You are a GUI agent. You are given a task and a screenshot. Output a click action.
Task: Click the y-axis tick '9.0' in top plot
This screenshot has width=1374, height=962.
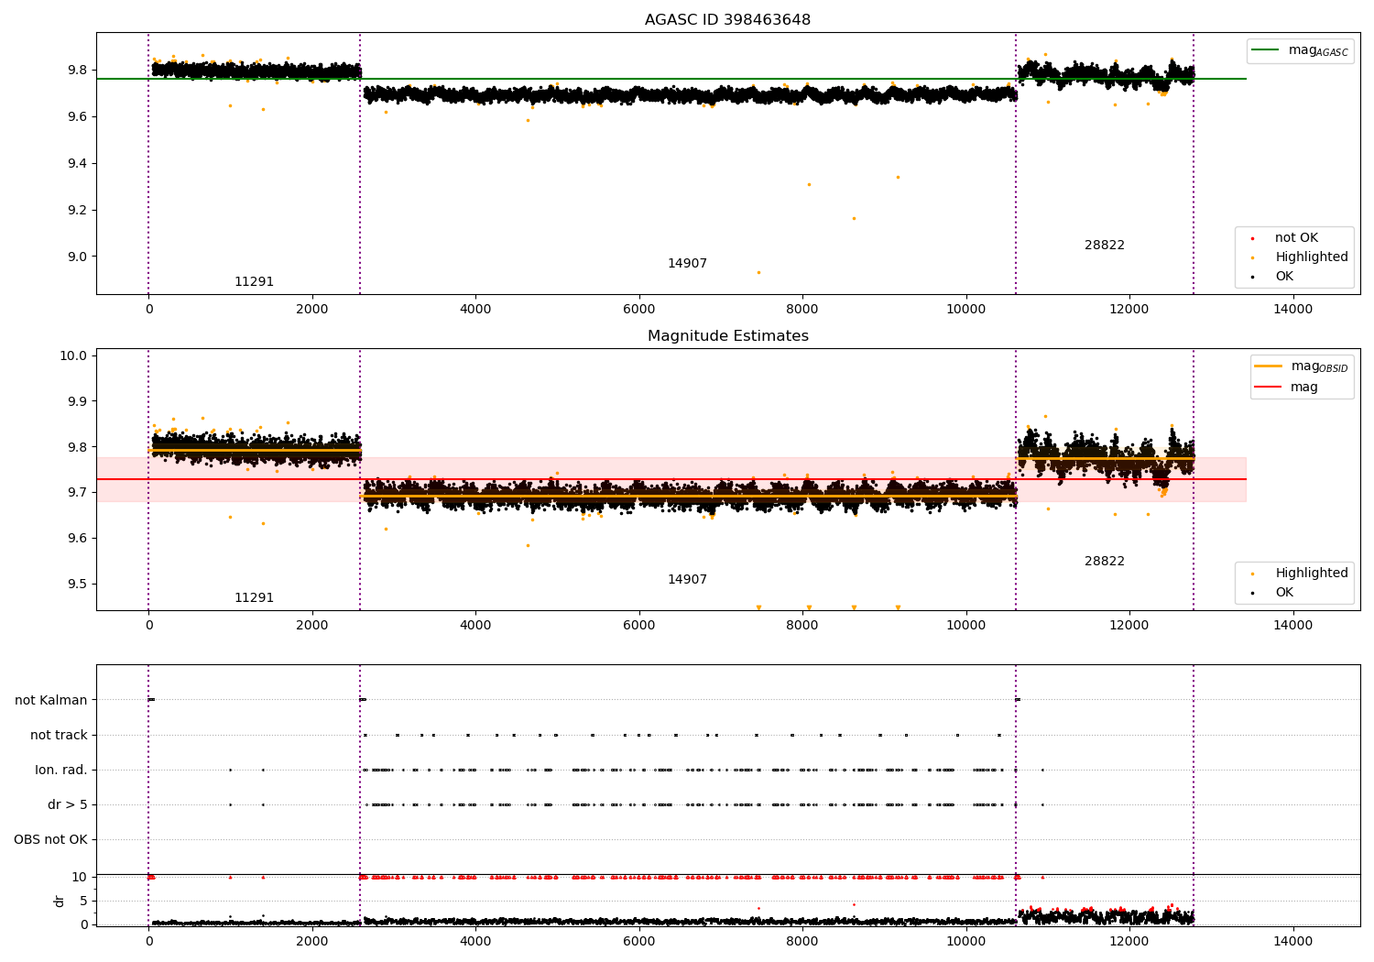(x=78, y=257)
